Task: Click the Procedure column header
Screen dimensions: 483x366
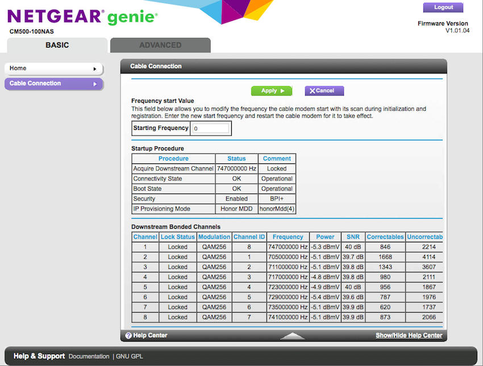Action: pyautogui.click(x=173, y=158)
